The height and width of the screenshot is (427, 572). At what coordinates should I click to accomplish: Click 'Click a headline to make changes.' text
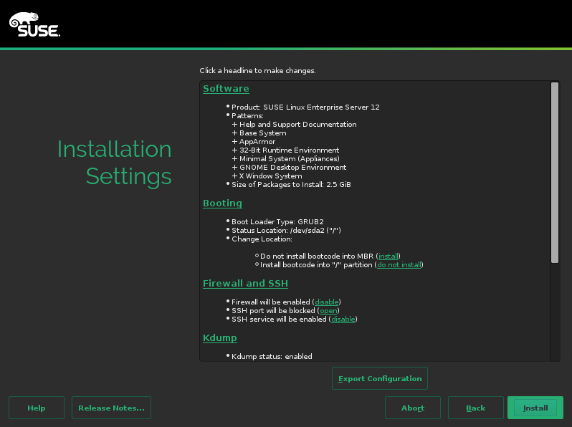coord(257,71)
